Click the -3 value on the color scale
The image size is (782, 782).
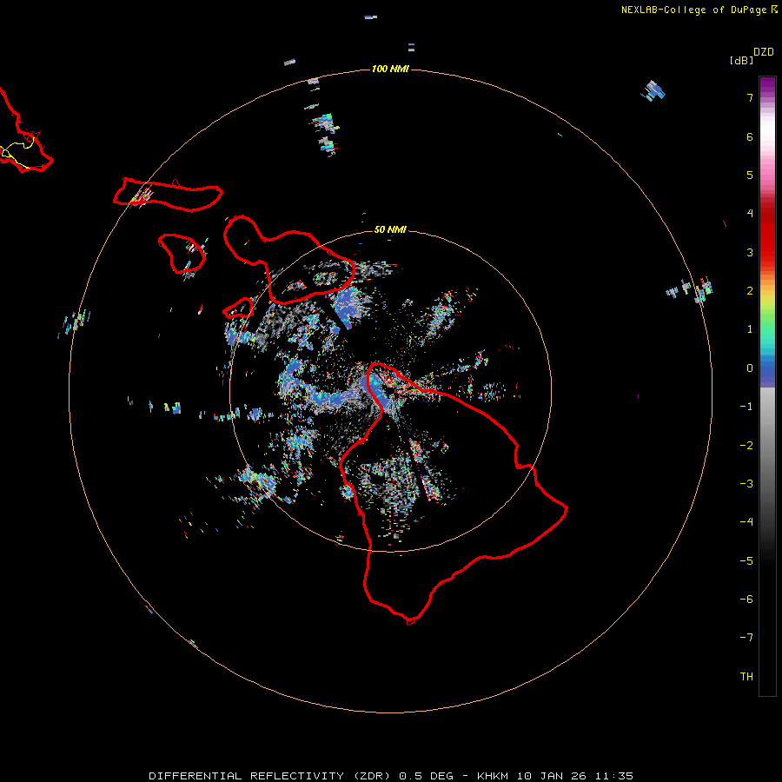[x=746, y=484]
